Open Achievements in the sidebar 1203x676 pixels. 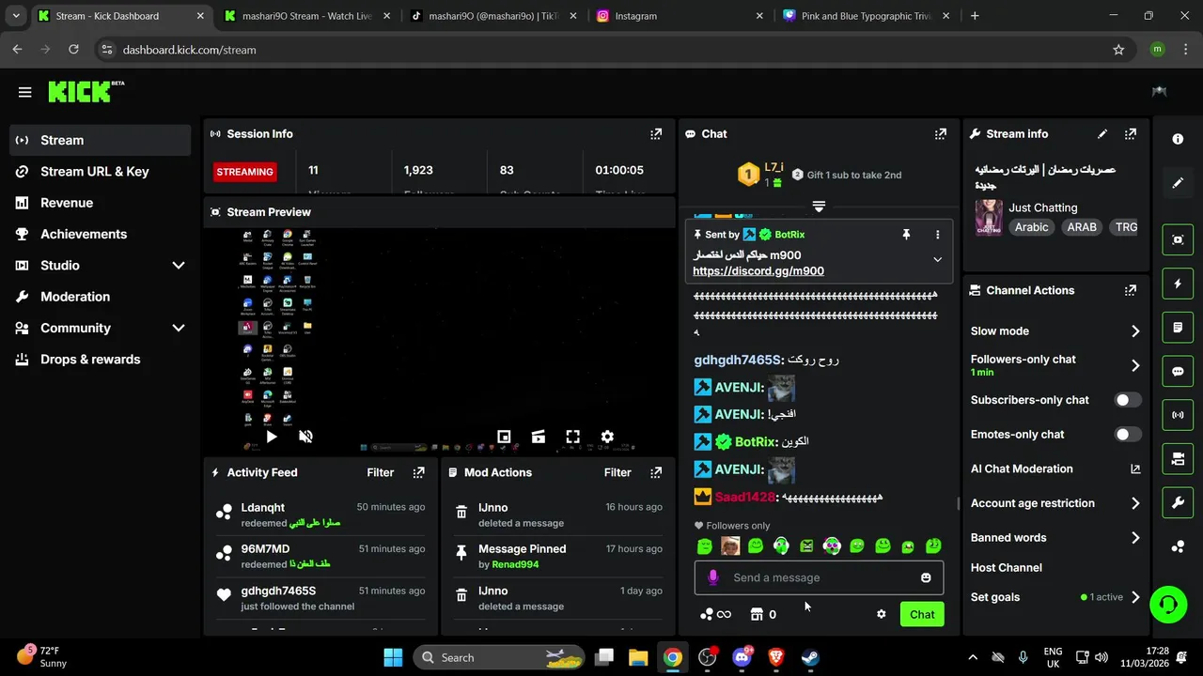tap(101, 234)
